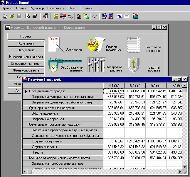
Task: Click the balance scales toolbar icon
Action: coord(70,16)
